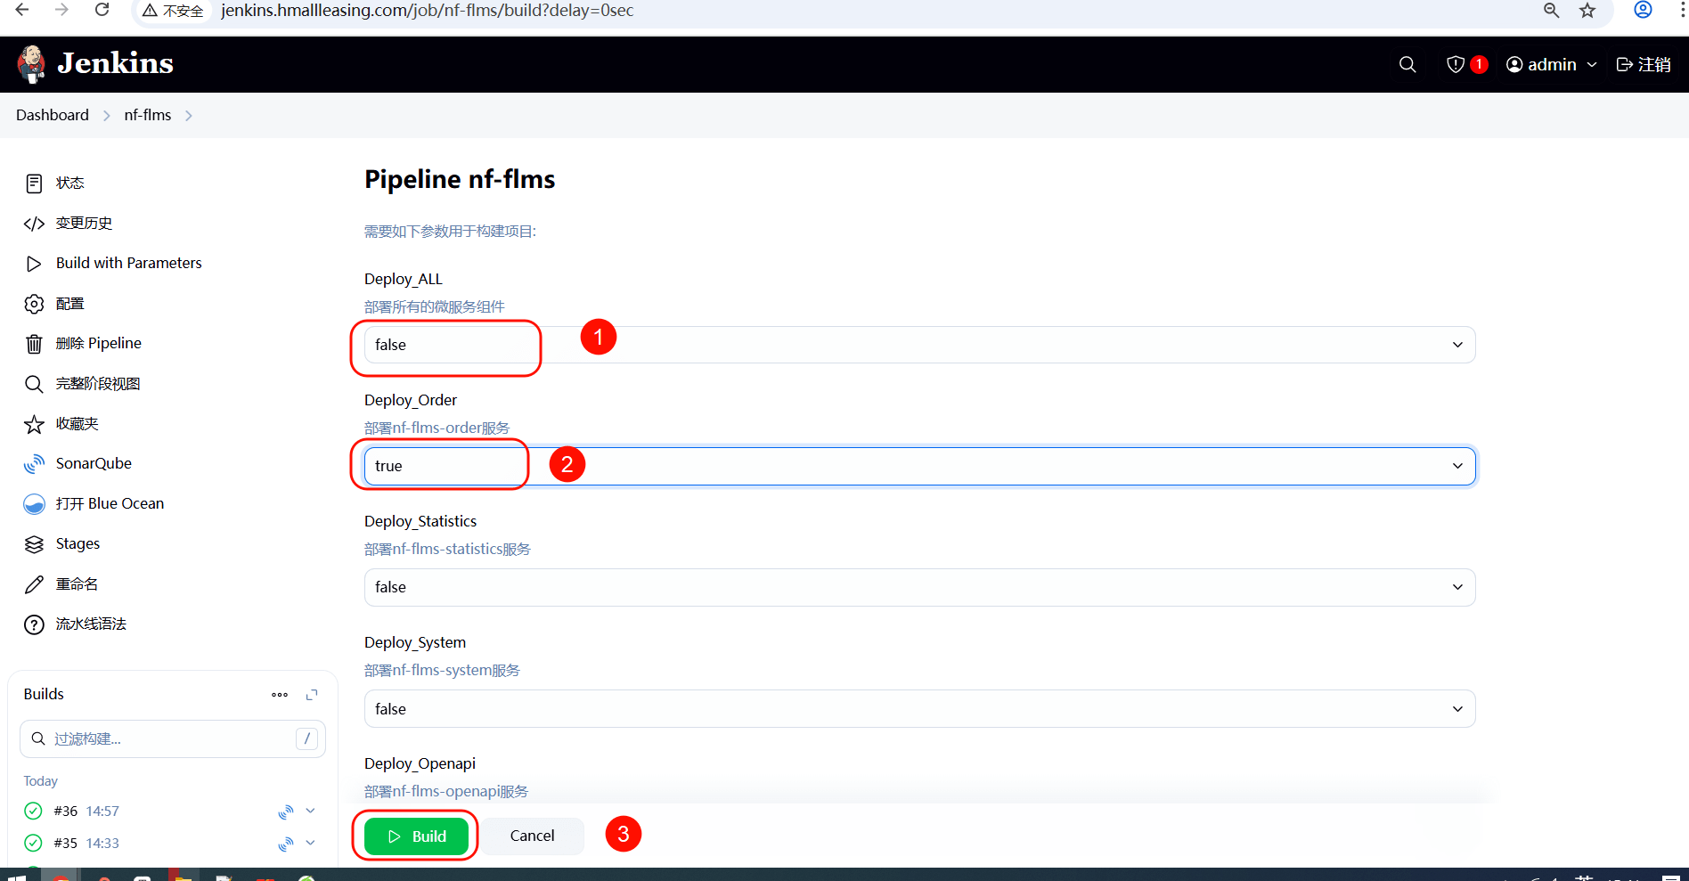Select Stages in the sidebar
The width and height of the screenshot is (1689, 881).
pos(78,543)
